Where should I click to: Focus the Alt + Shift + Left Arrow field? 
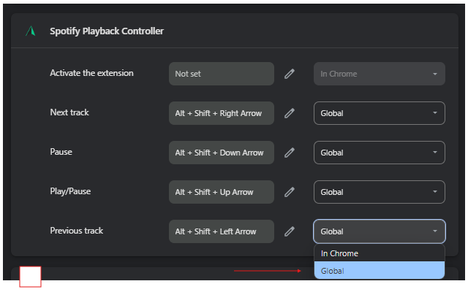222,231
